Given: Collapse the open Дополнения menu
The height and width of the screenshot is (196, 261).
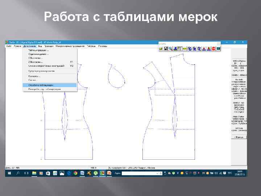Looking at the screenshot, I should coord(30,46).
